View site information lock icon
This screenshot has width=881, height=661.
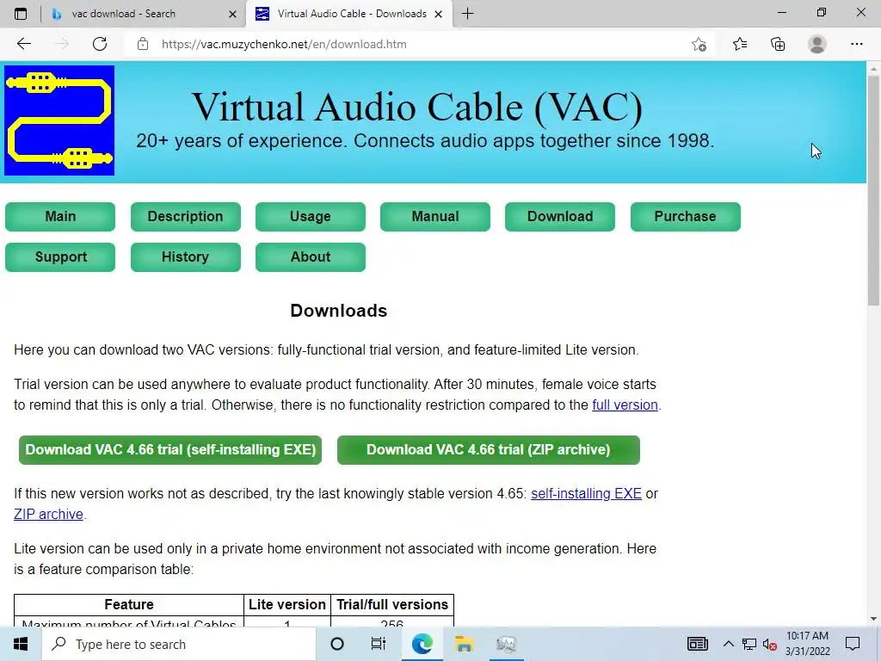[143, 44]
